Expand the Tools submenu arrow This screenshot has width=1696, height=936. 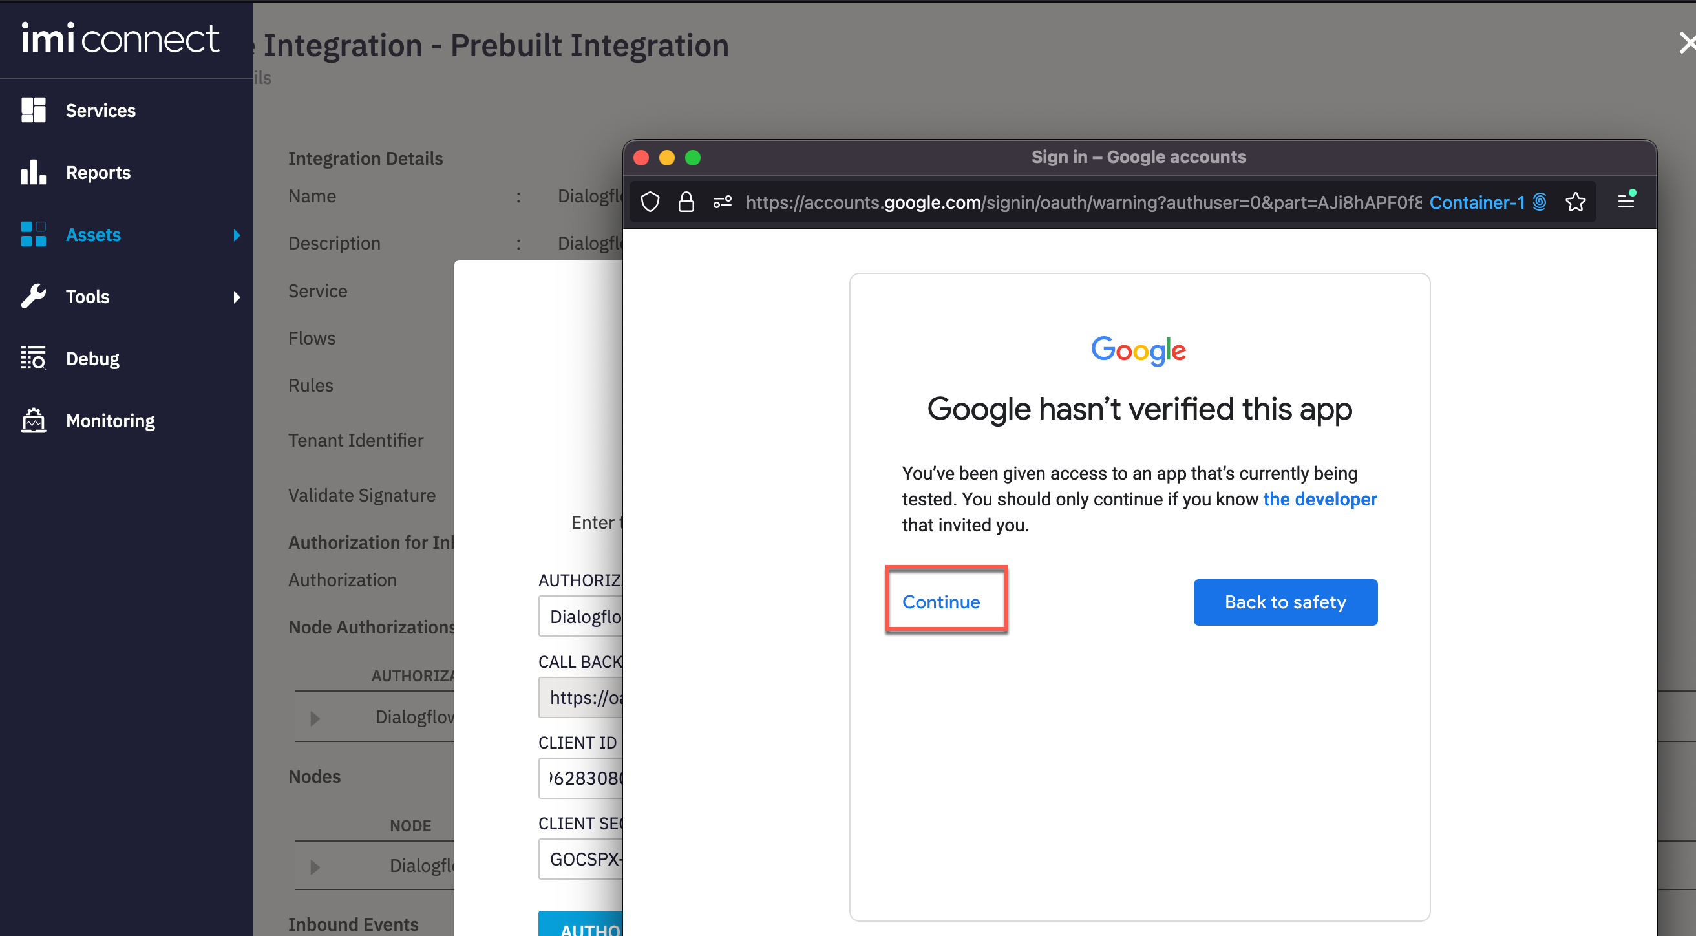pyautogui.click(x=237, y=297)
